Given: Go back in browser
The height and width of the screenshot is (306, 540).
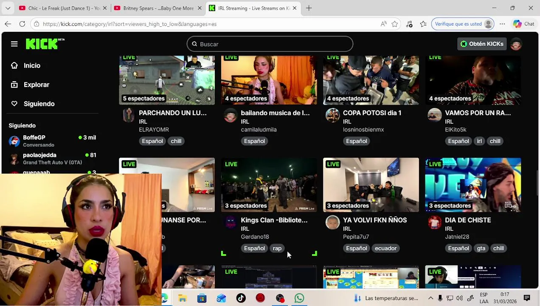Looking at the screenshot, I should coord(8,24).
